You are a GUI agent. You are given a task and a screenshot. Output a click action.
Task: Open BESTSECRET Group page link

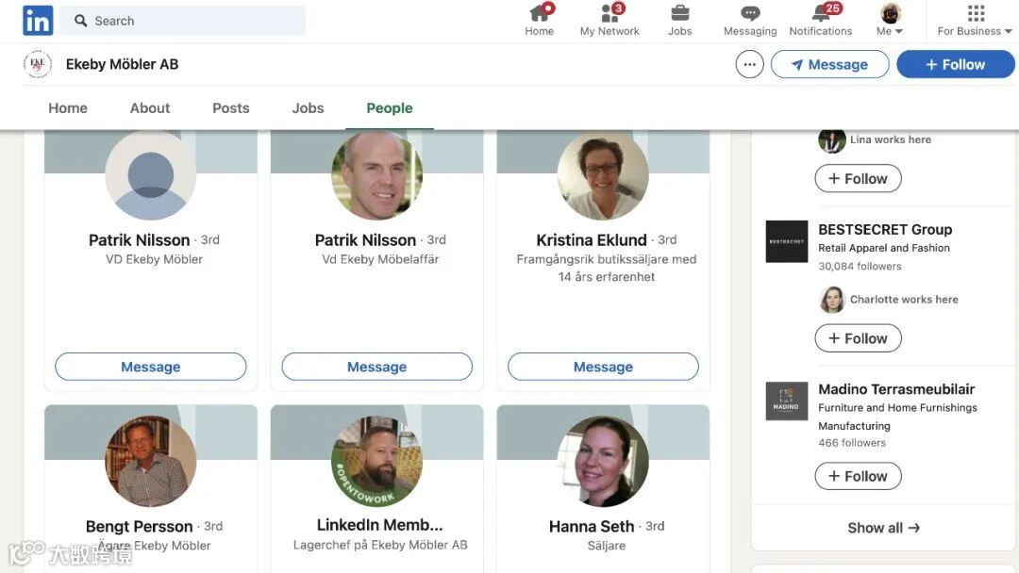tap(885, 230)
